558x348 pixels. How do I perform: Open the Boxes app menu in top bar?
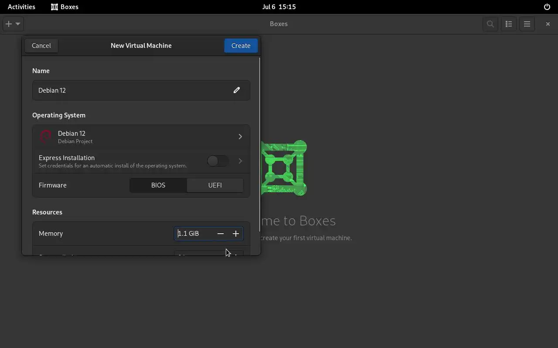pos(65,7)
